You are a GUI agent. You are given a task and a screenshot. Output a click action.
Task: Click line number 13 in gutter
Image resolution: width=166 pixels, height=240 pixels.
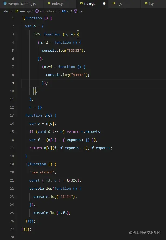12,116
